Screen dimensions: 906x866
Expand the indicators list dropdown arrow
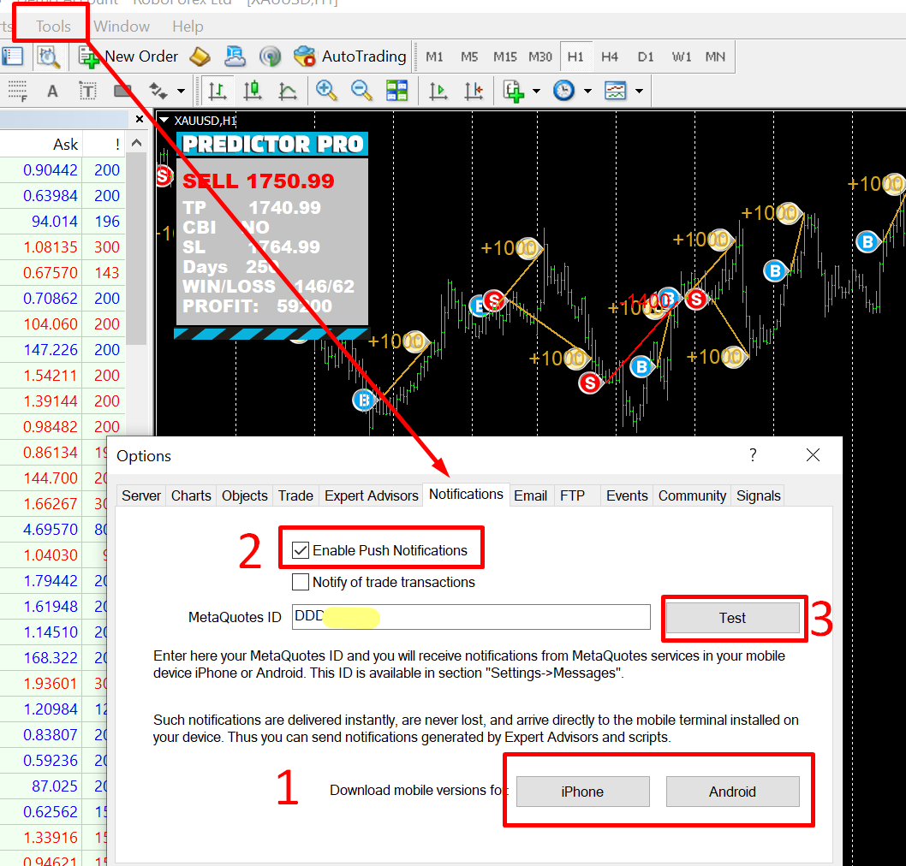coord(536,92)
